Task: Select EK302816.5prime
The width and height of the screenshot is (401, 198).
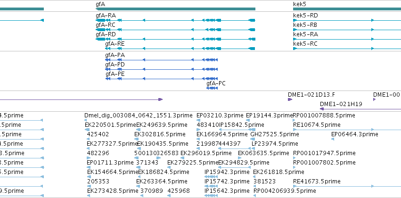Action: (160, 134)
